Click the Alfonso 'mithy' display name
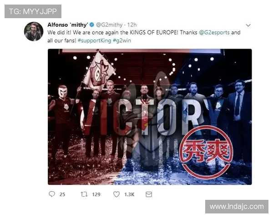Viewport: 273px width, 218px height. (68, 25)
